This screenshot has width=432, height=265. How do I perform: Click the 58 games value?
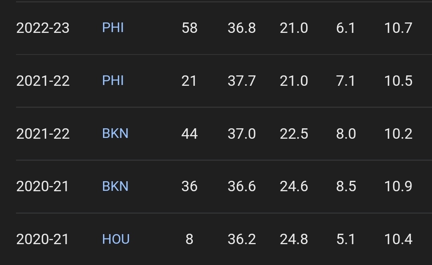[x=190, y=28]
